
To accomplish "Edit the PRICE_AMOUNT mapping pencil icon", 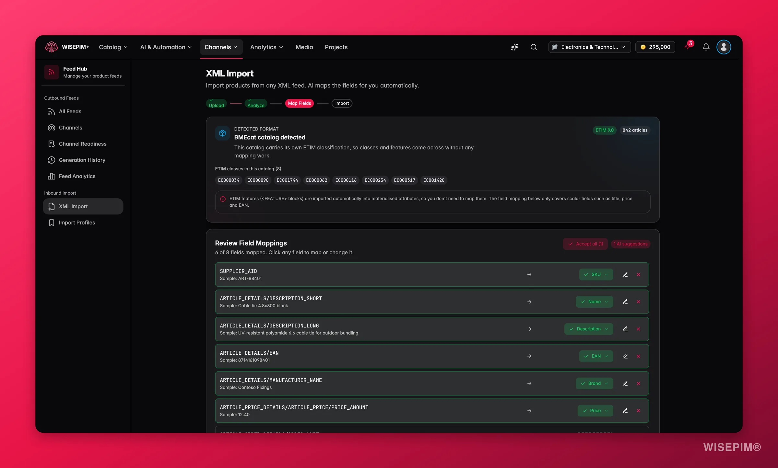I will pyautogui.click(x=625, y=410).
